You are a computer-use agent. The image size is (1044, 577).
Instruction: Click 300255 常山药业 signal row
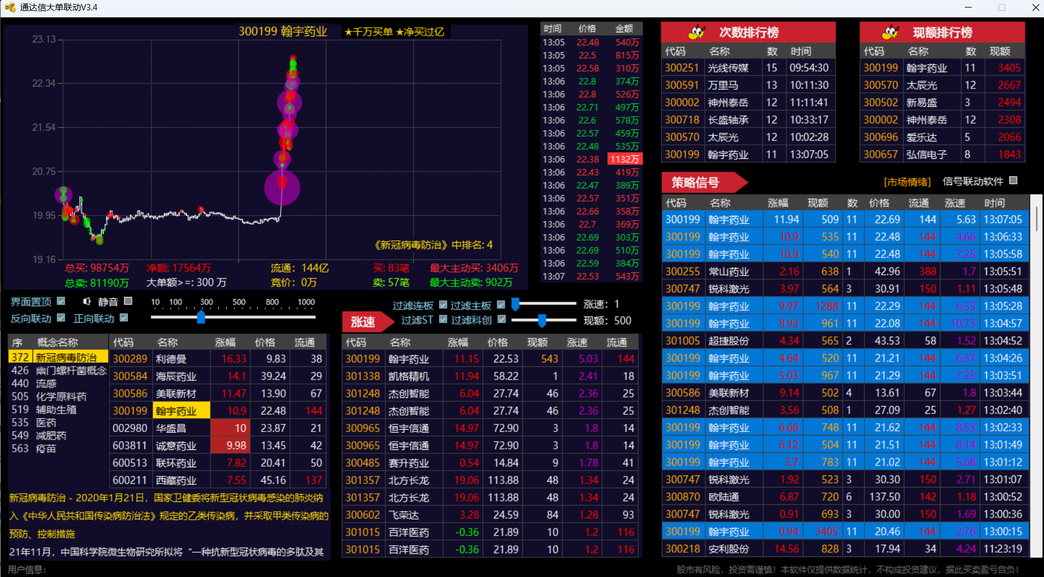pos(845,271)
